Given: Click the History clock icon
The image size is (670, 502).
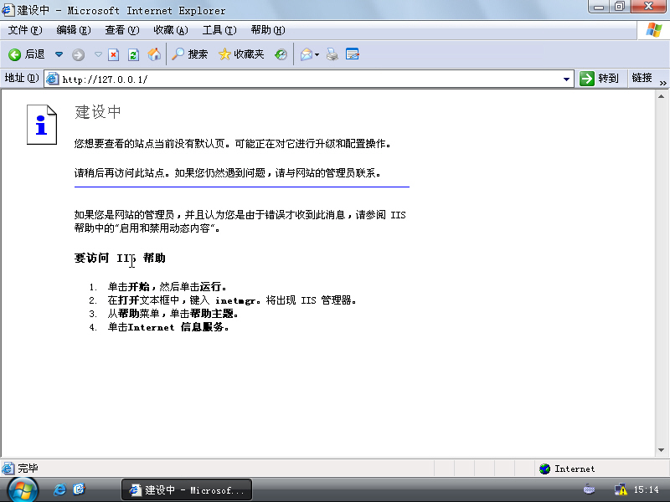Looking at the screenshot, I should tap(281, 54).
